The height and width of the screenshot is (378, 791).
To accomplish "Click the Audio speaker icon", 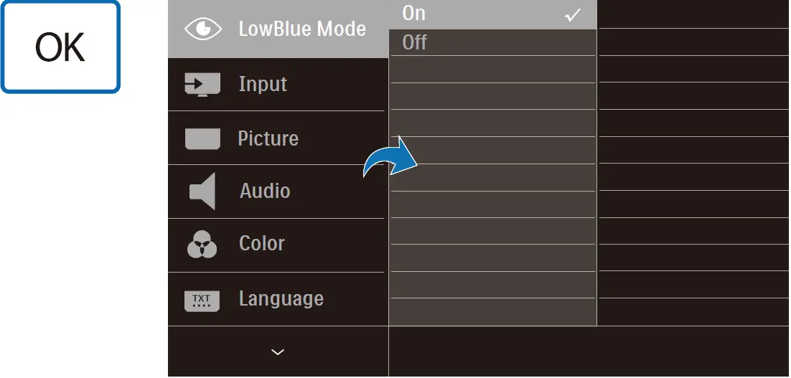I will [202, 192].
